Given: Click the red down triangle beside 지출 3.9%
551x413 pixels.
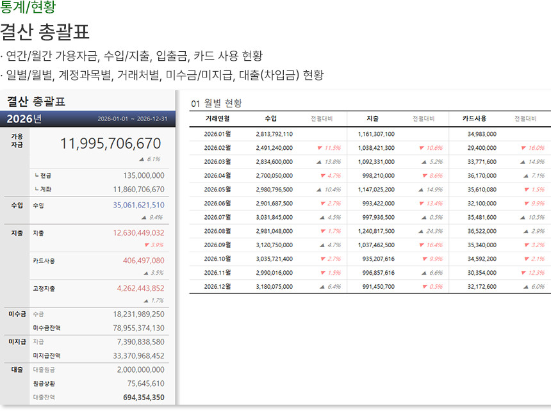Looking at the screenshot, I should 146,245.
